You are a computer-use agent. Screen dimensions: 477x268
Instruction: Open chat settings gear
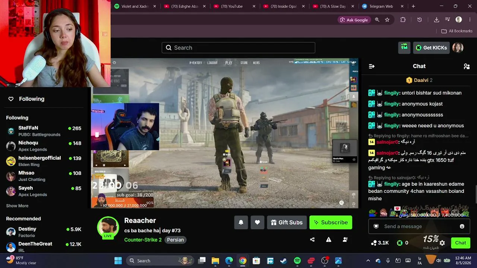[x=442, y=243]
